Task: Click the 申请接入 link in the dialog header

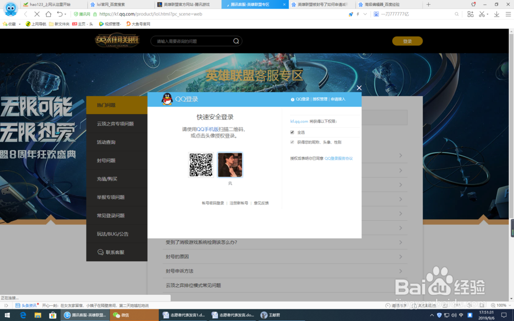Action: pyautogui.click(x=338, y=99)
